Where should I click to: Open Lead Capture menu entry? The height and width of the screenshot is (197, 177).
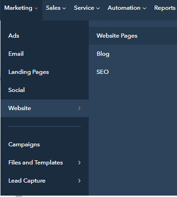pyautogui.click(x=45, y=181)
